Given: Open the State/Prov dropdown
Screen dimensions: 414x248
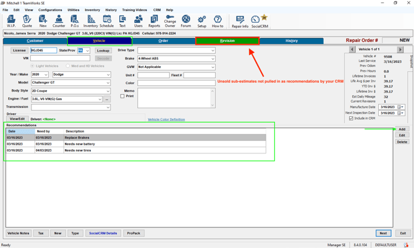Looking at the screenshot, I should coord(87,51).
